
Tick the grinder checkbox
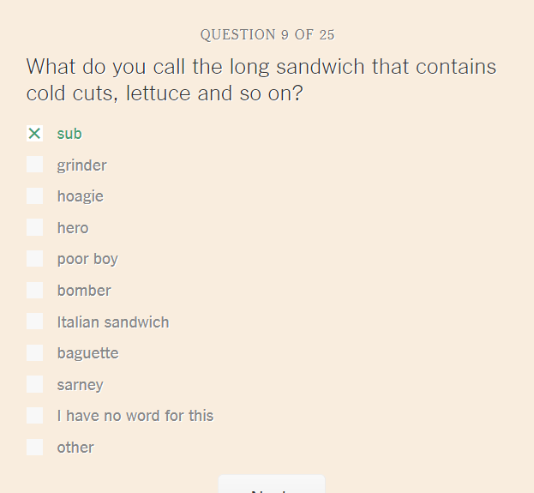tap(35, 165)
